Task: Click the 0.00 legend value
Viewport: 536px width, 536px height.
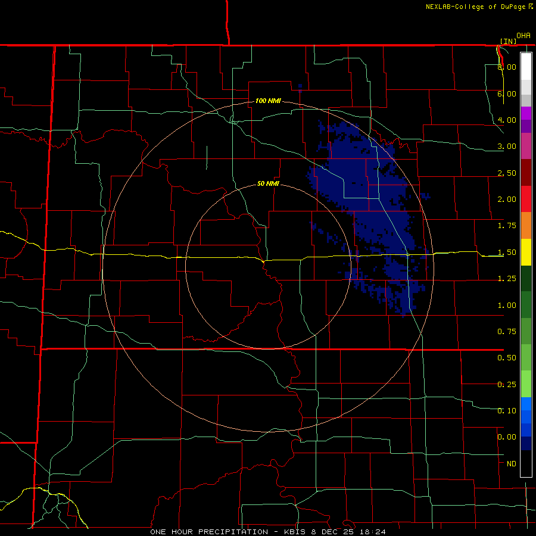Action: 507,437
